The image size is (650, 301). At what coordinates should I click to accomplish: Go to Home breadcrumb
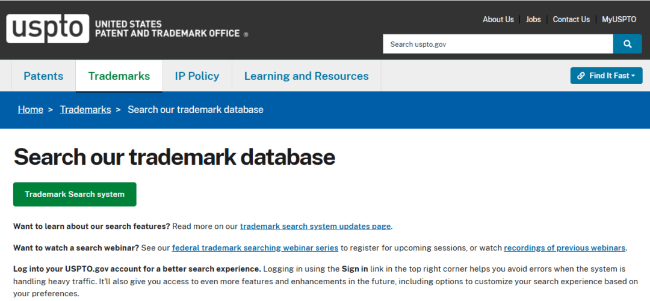pyautogui.click(x=30, y=110)
